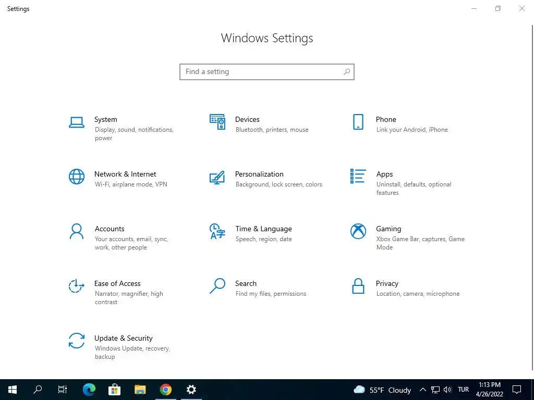Launch Google Chrome from the taskbar
The image size is (534, 400).
[166, 390]
